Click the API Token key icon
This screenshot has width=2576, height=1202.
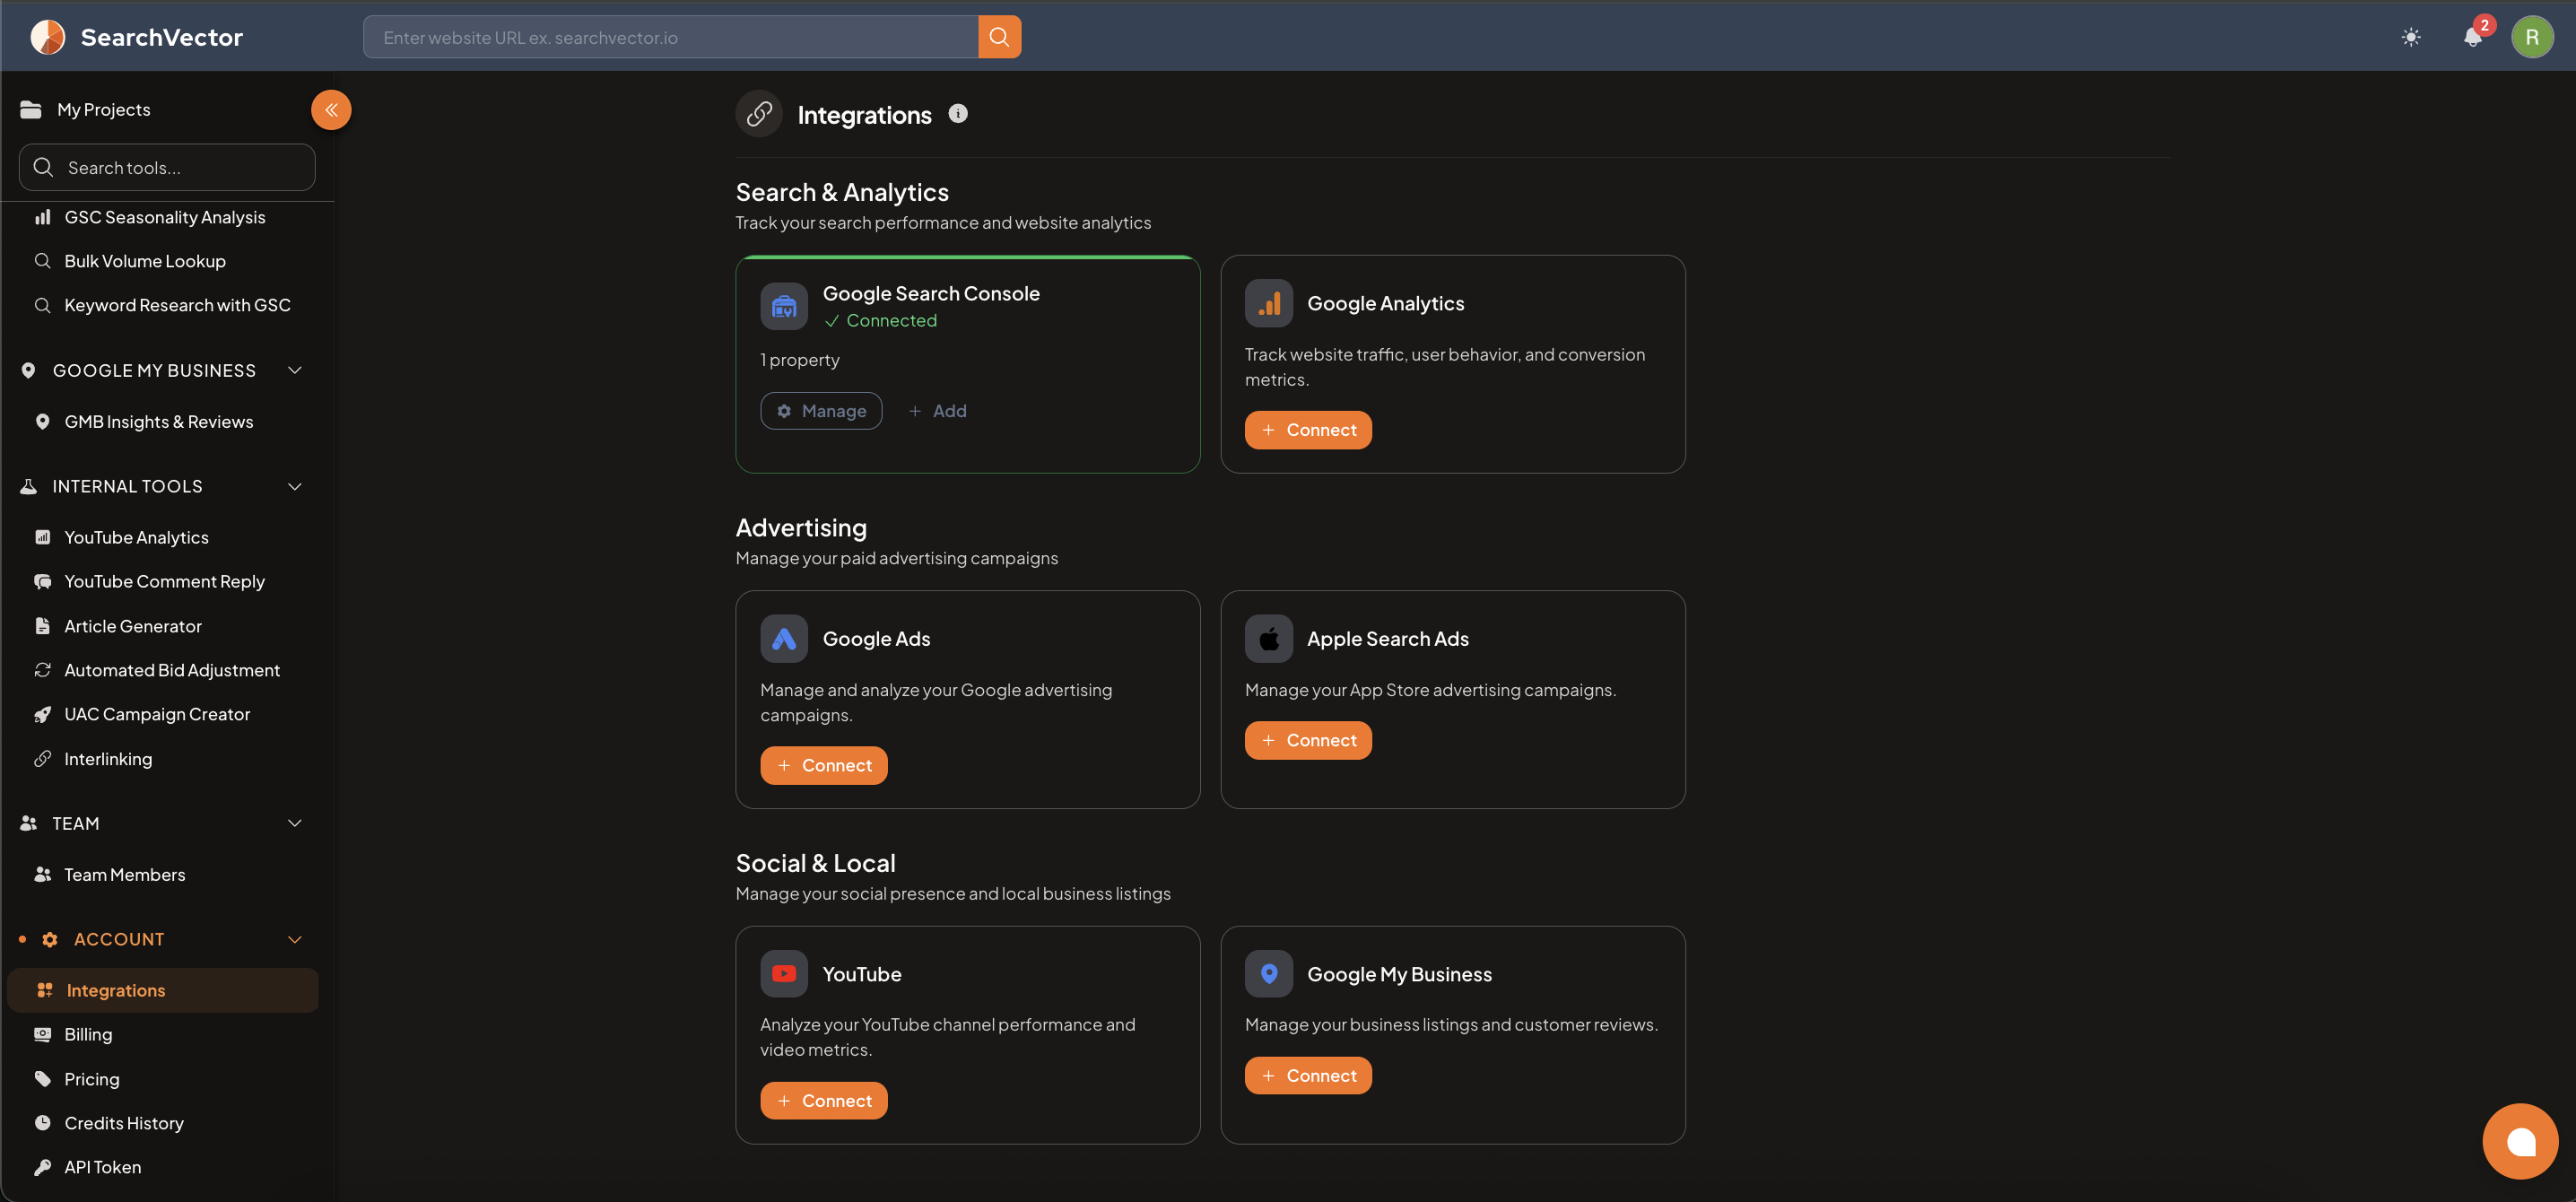42,1167
